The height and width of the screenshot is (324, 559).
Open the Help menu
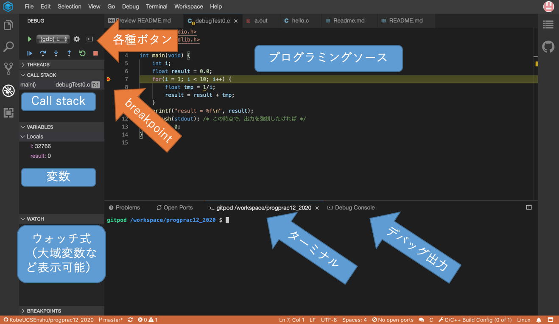[216, 6]
